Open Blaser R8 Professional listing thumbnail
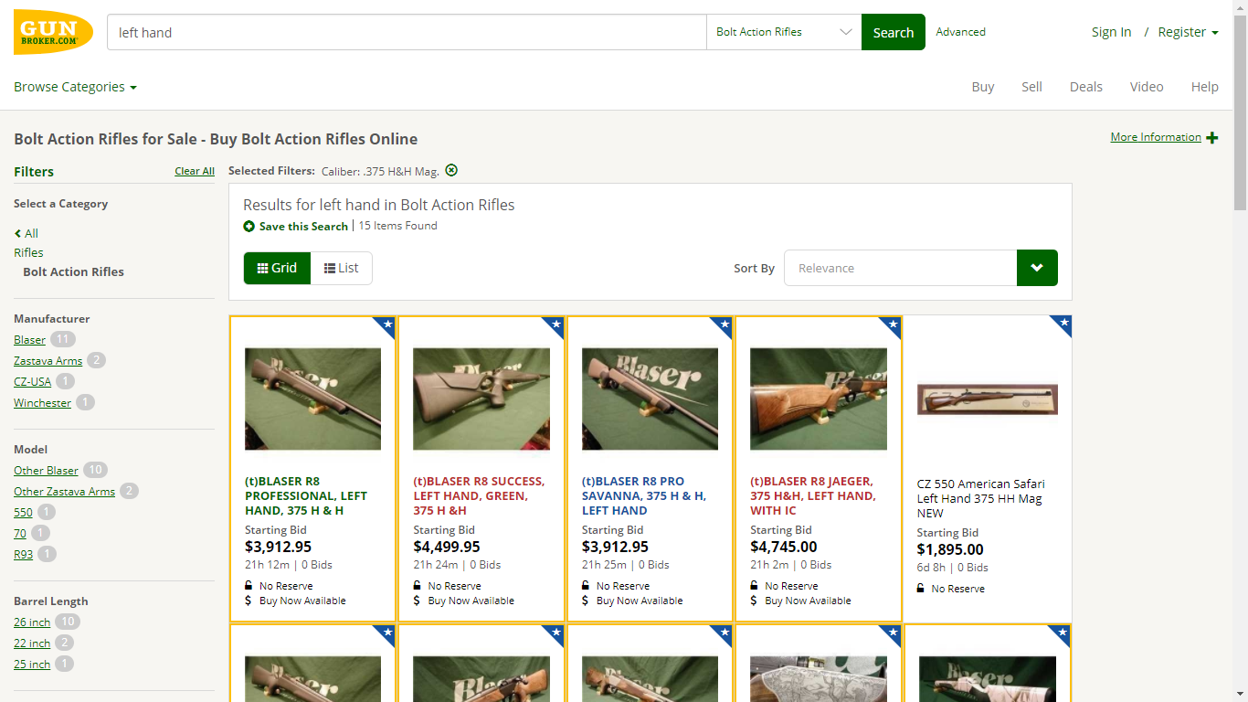The width and height of the screenshot is (1248, 702). click(x=312, y=399)
